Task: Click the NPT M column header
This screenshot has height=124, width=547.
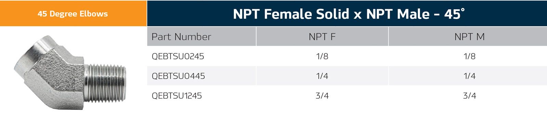Action: click(x=469, y=37)
